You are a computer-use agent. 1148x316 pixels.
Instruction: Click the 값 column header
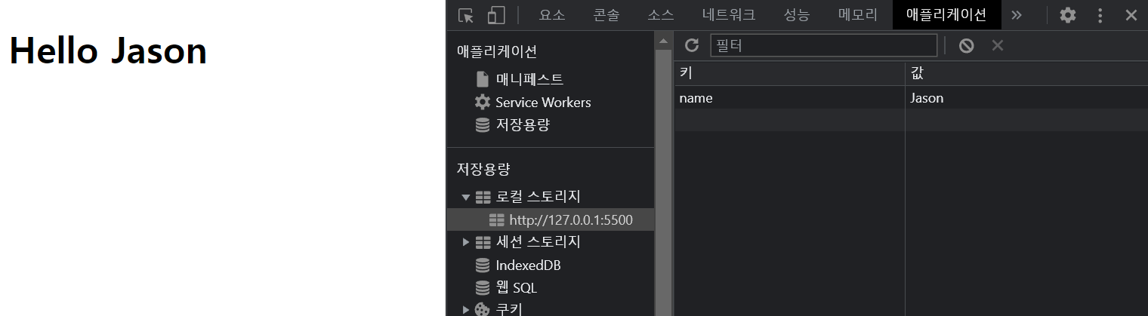(1026, 73)
